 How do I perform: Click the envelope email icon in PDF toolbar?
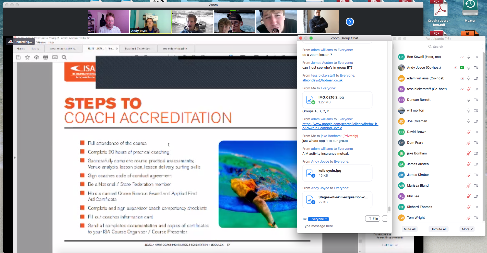(x=55, y=57)
